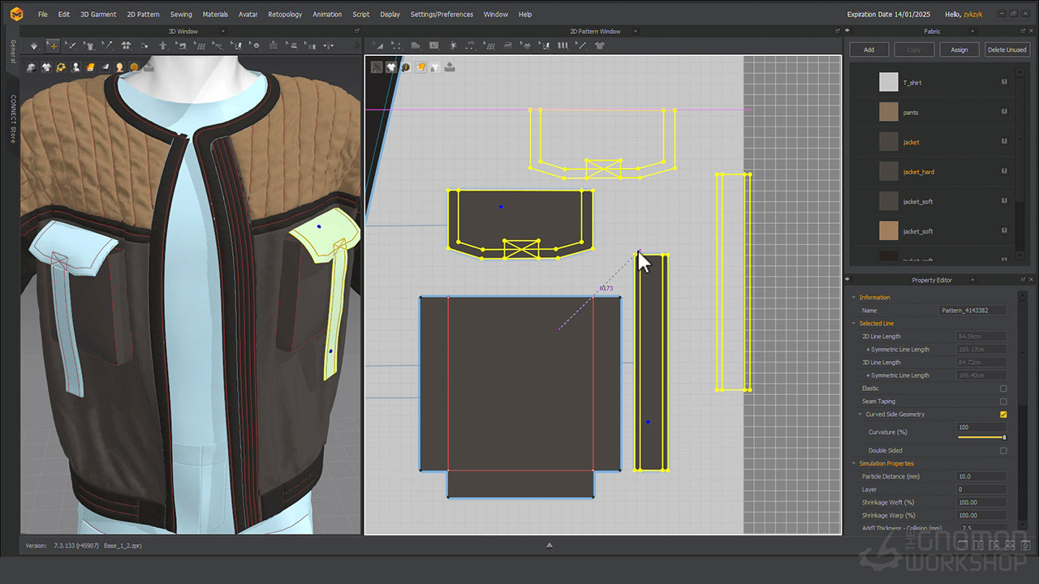Collapse the Selected Line section
Screen dimensions: 1039x584
(x=854, y=324)
